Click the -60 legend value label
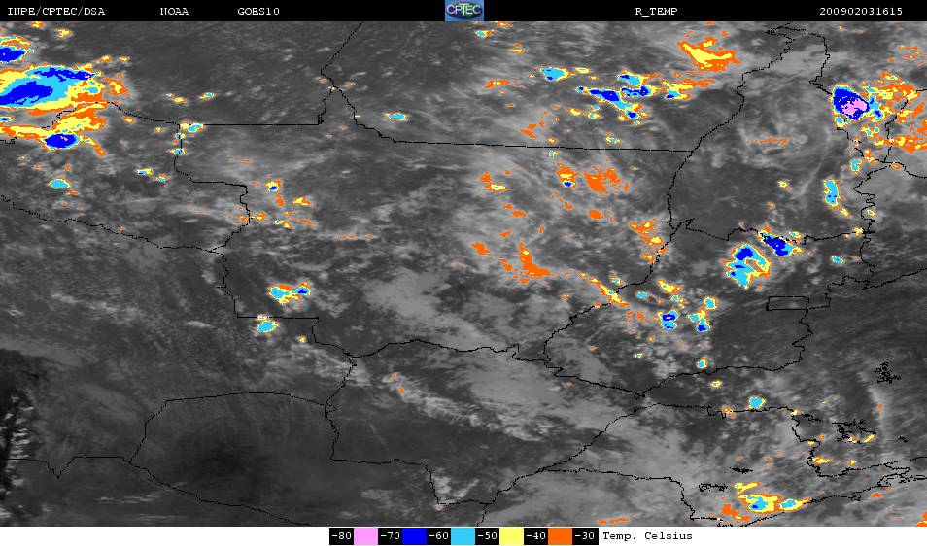The width and height of the screenshot is (927, 546). pos(438,536)
